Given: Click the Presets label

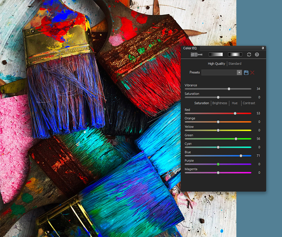Looking at the screenshot, I should (195, 72).
